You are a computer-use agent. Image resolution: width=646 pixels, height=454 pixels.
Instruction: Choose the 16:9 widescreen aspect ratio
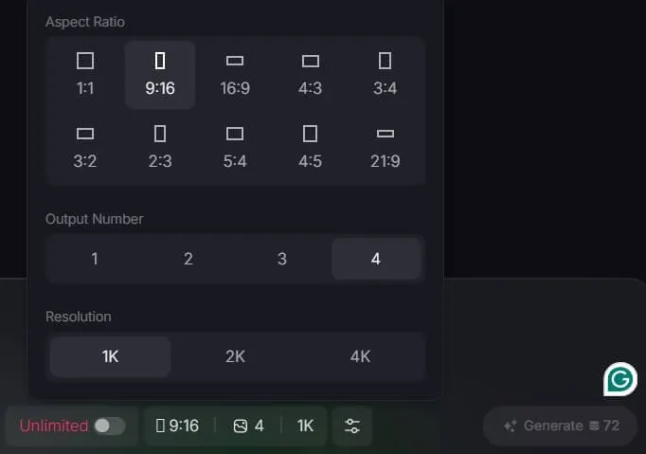(235, 75)
